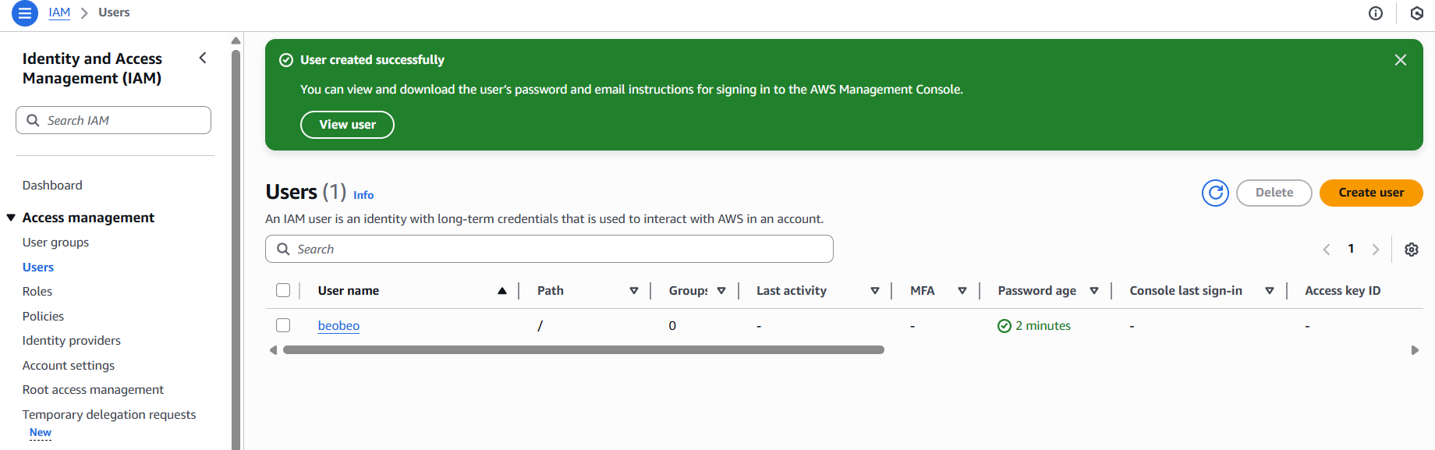This screenshot has width=1435, height=450.
Task: Check the box for user beobeo
Action: (283, 325)
